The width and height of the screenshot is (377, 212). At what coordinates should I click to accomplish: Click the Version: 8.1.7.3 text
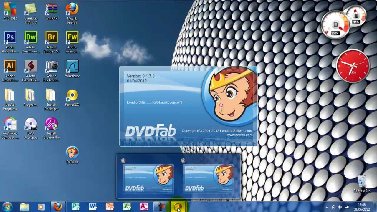pos(140,76)
